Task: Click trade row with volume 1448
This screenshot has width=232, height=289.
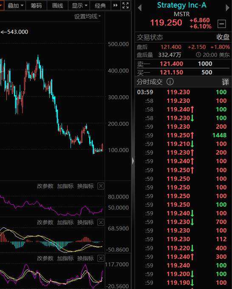Action: [x=184, y=135]
